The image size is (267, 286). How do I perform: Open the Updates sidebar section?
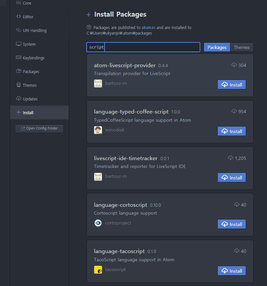39,99
